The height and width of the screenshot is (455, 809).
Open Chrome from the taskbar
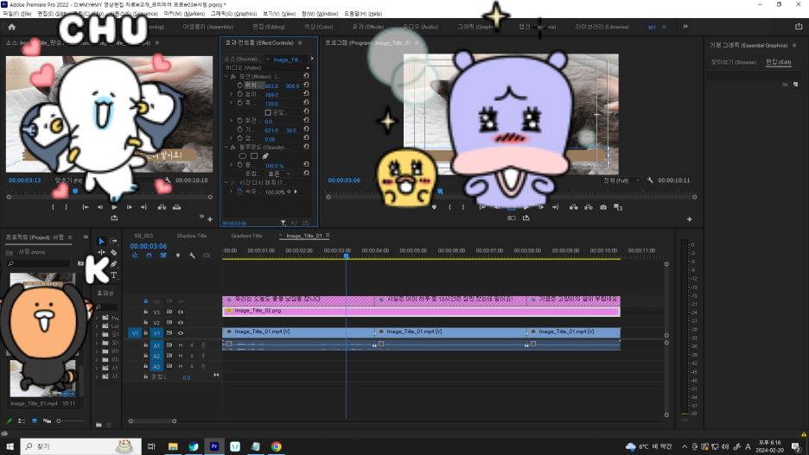(x=277, y=446)
